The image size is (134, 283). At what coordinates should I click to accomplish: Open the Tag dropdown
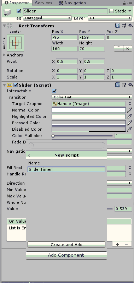pyautogui.click(x=47, y=18)
